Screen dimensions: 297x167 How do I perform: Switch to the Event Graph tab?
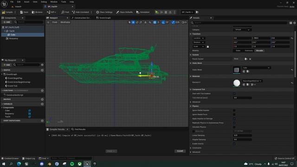[x=103, y=18]
